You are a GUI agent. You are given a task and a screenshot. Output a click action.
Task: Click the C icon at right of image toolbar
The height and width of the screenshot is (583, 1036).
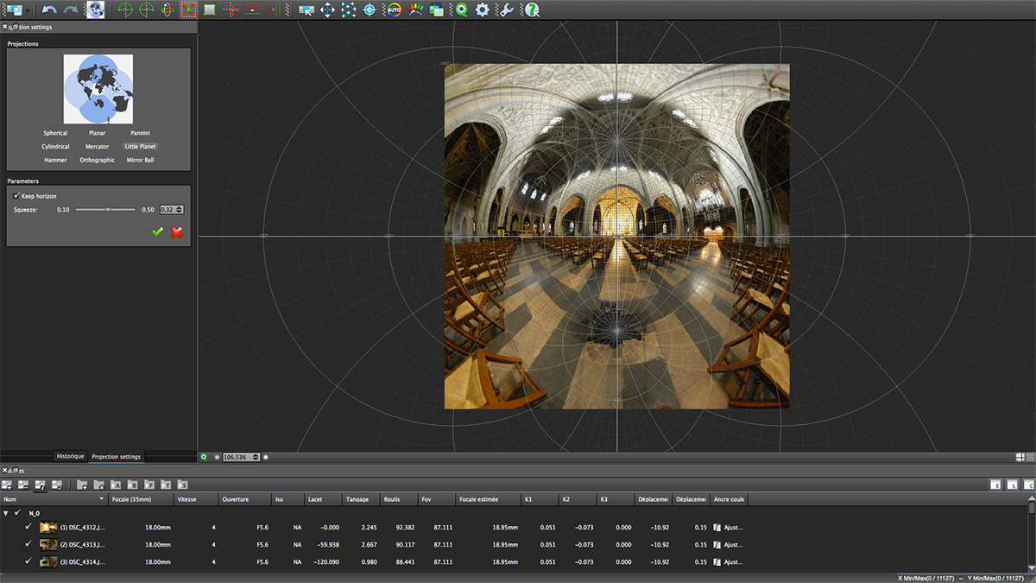pos(1028,485)
